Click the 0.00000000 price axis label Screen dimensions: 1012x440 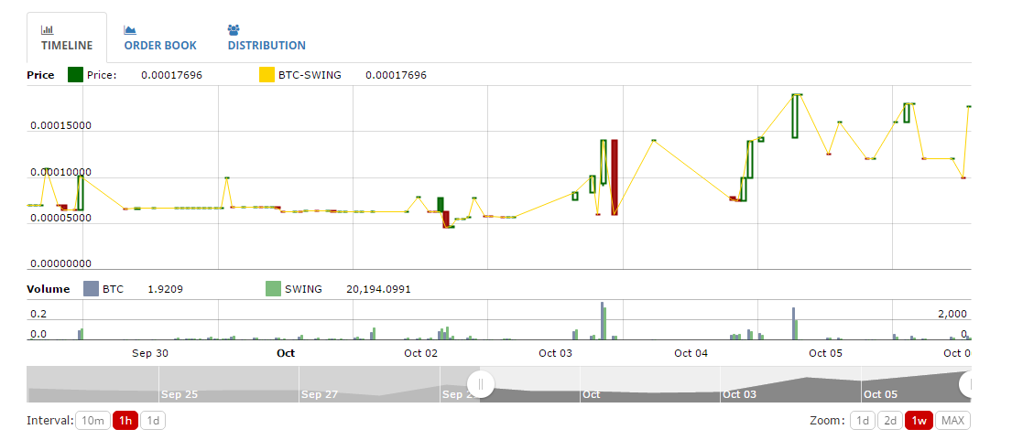[60, 263]
